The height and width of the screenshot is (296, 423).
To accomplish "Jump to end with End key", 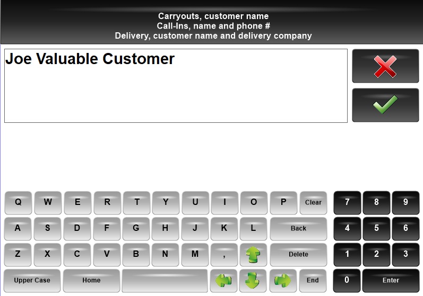I will click(313, 281).
